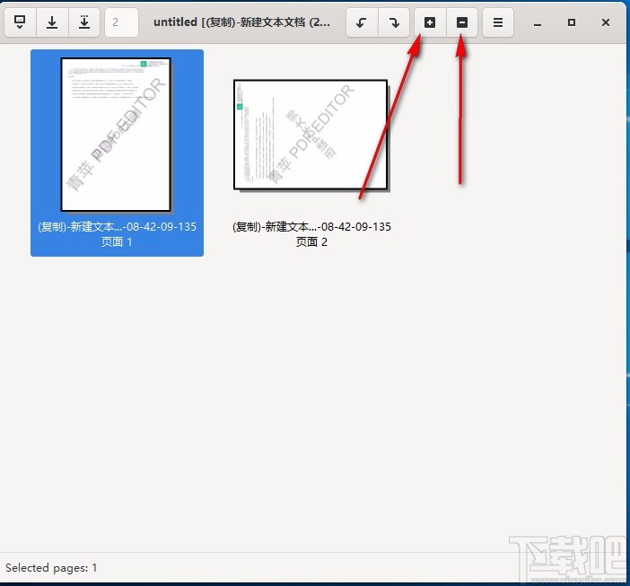The height and width of the screenshot is (586, 630).
Task: Rotate the selected page left
Action: pos(362,22)
